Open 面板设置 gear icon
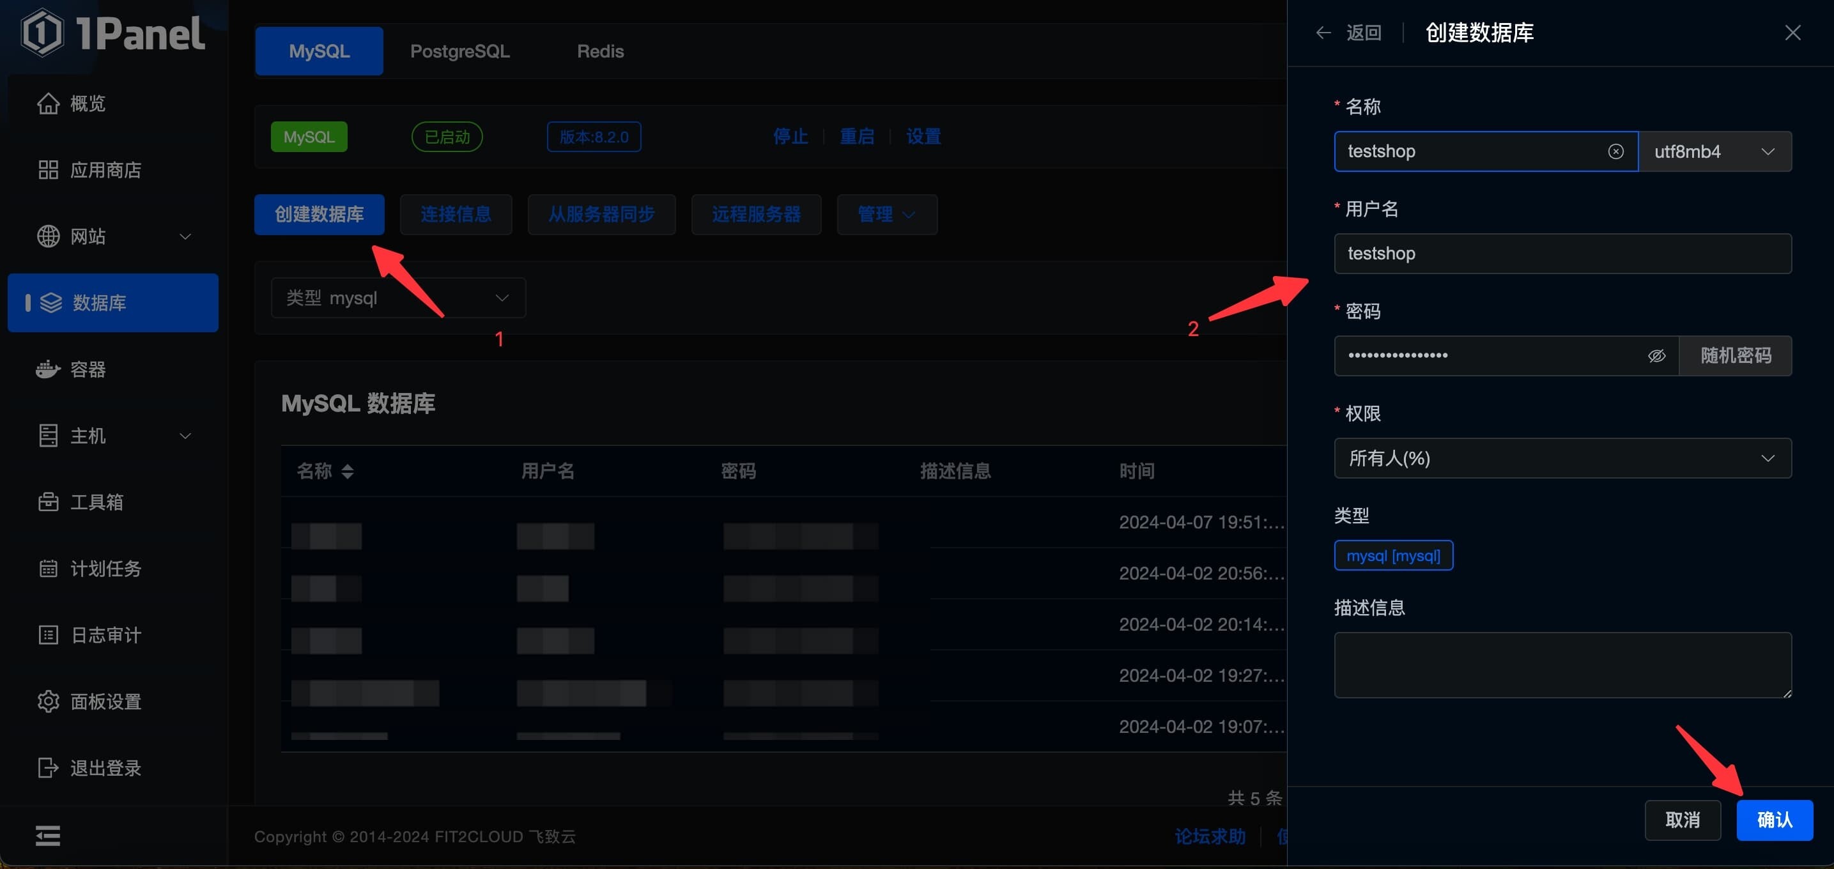The image size is (1834, 869). click(x=48, y=702)
